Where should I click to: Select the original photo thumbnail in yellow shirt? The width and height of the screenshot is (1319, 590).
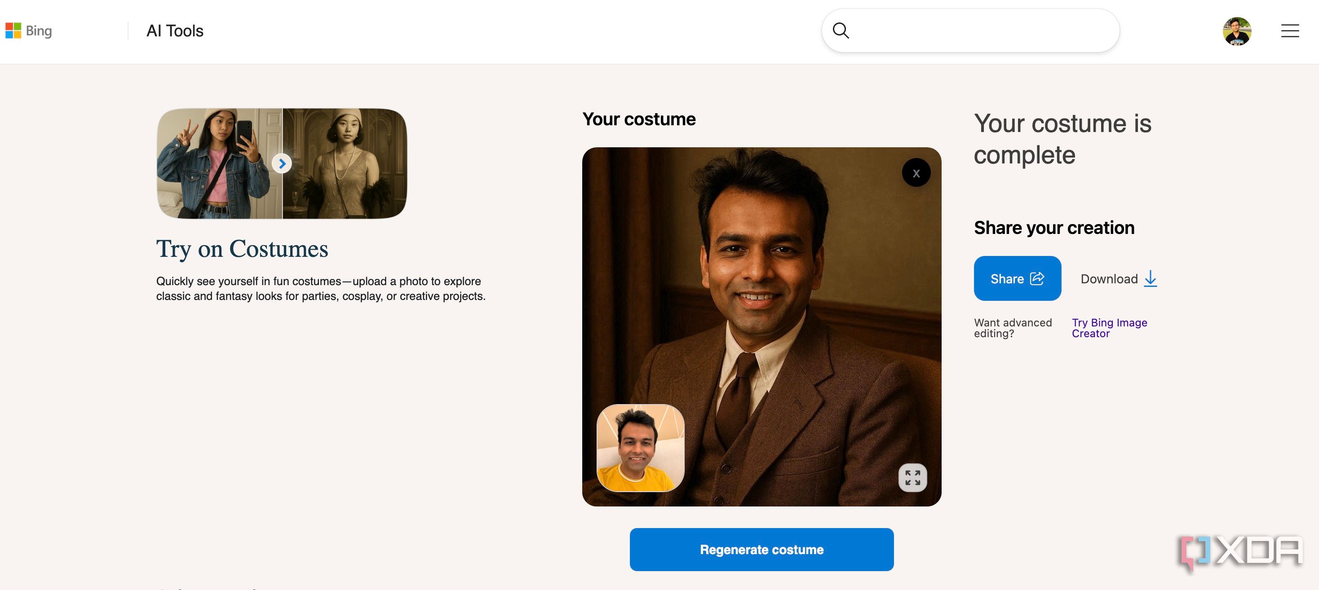641,448
